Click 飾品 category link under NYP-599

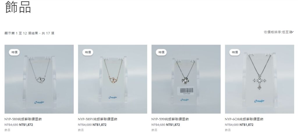click(x=154, y=130)
